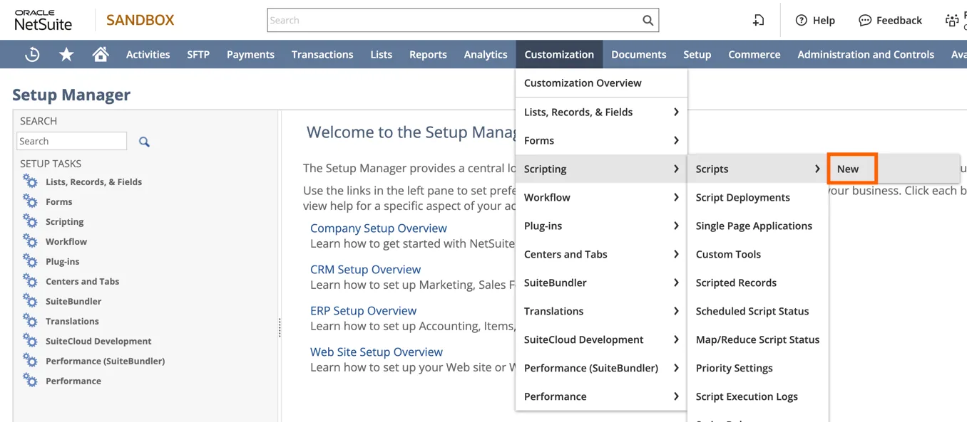The image size is (967, 422).
Task: Click the global search magnifier icon
Action: pyautogui.click(x=648, y=20)
